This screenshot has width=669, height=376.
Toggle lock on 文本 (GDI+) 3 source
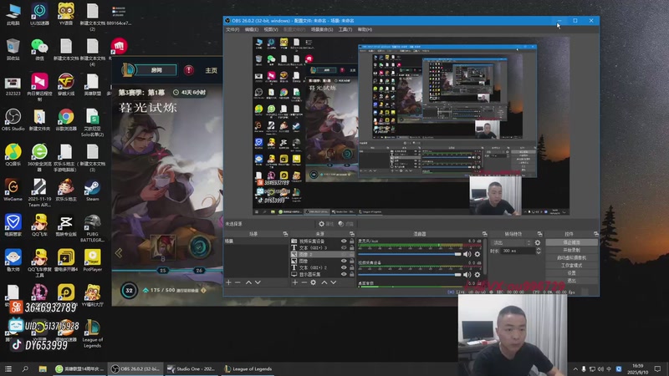coord(351,247)
